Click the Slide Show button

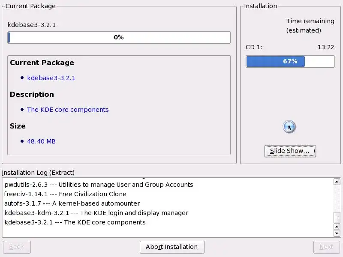point(290,151)
